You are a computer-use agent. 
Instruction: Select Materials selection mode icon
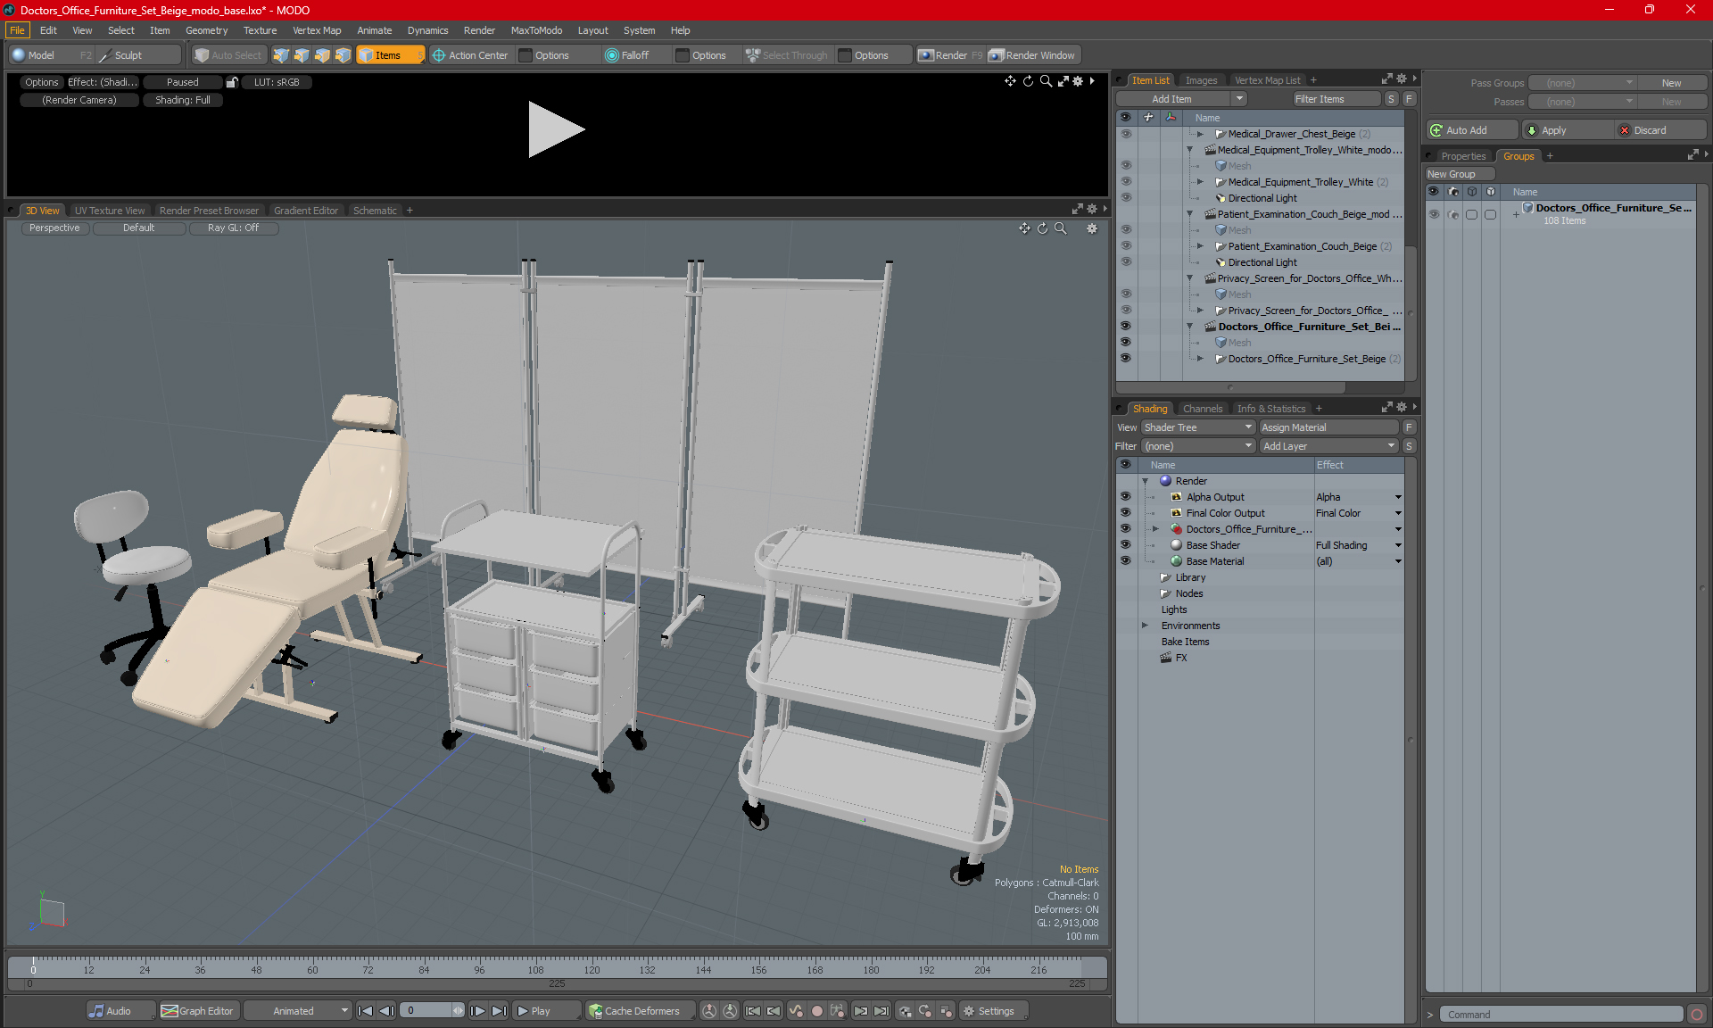[343, 55]
